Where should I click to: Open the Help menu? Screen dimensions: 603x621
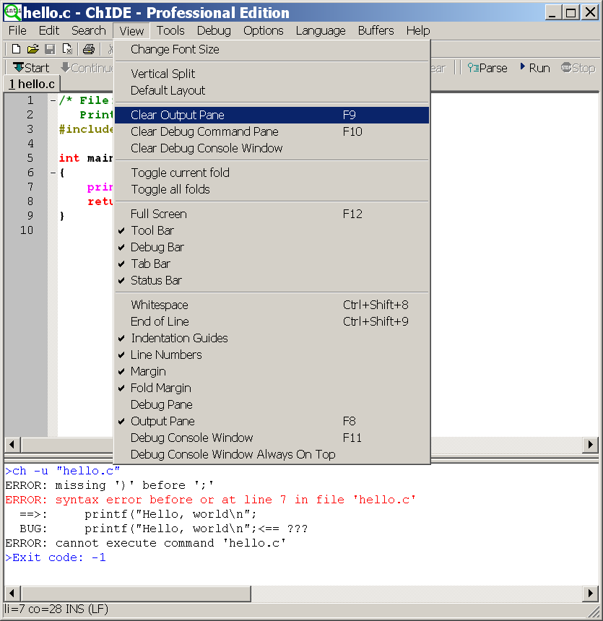[x=418, y=30]
